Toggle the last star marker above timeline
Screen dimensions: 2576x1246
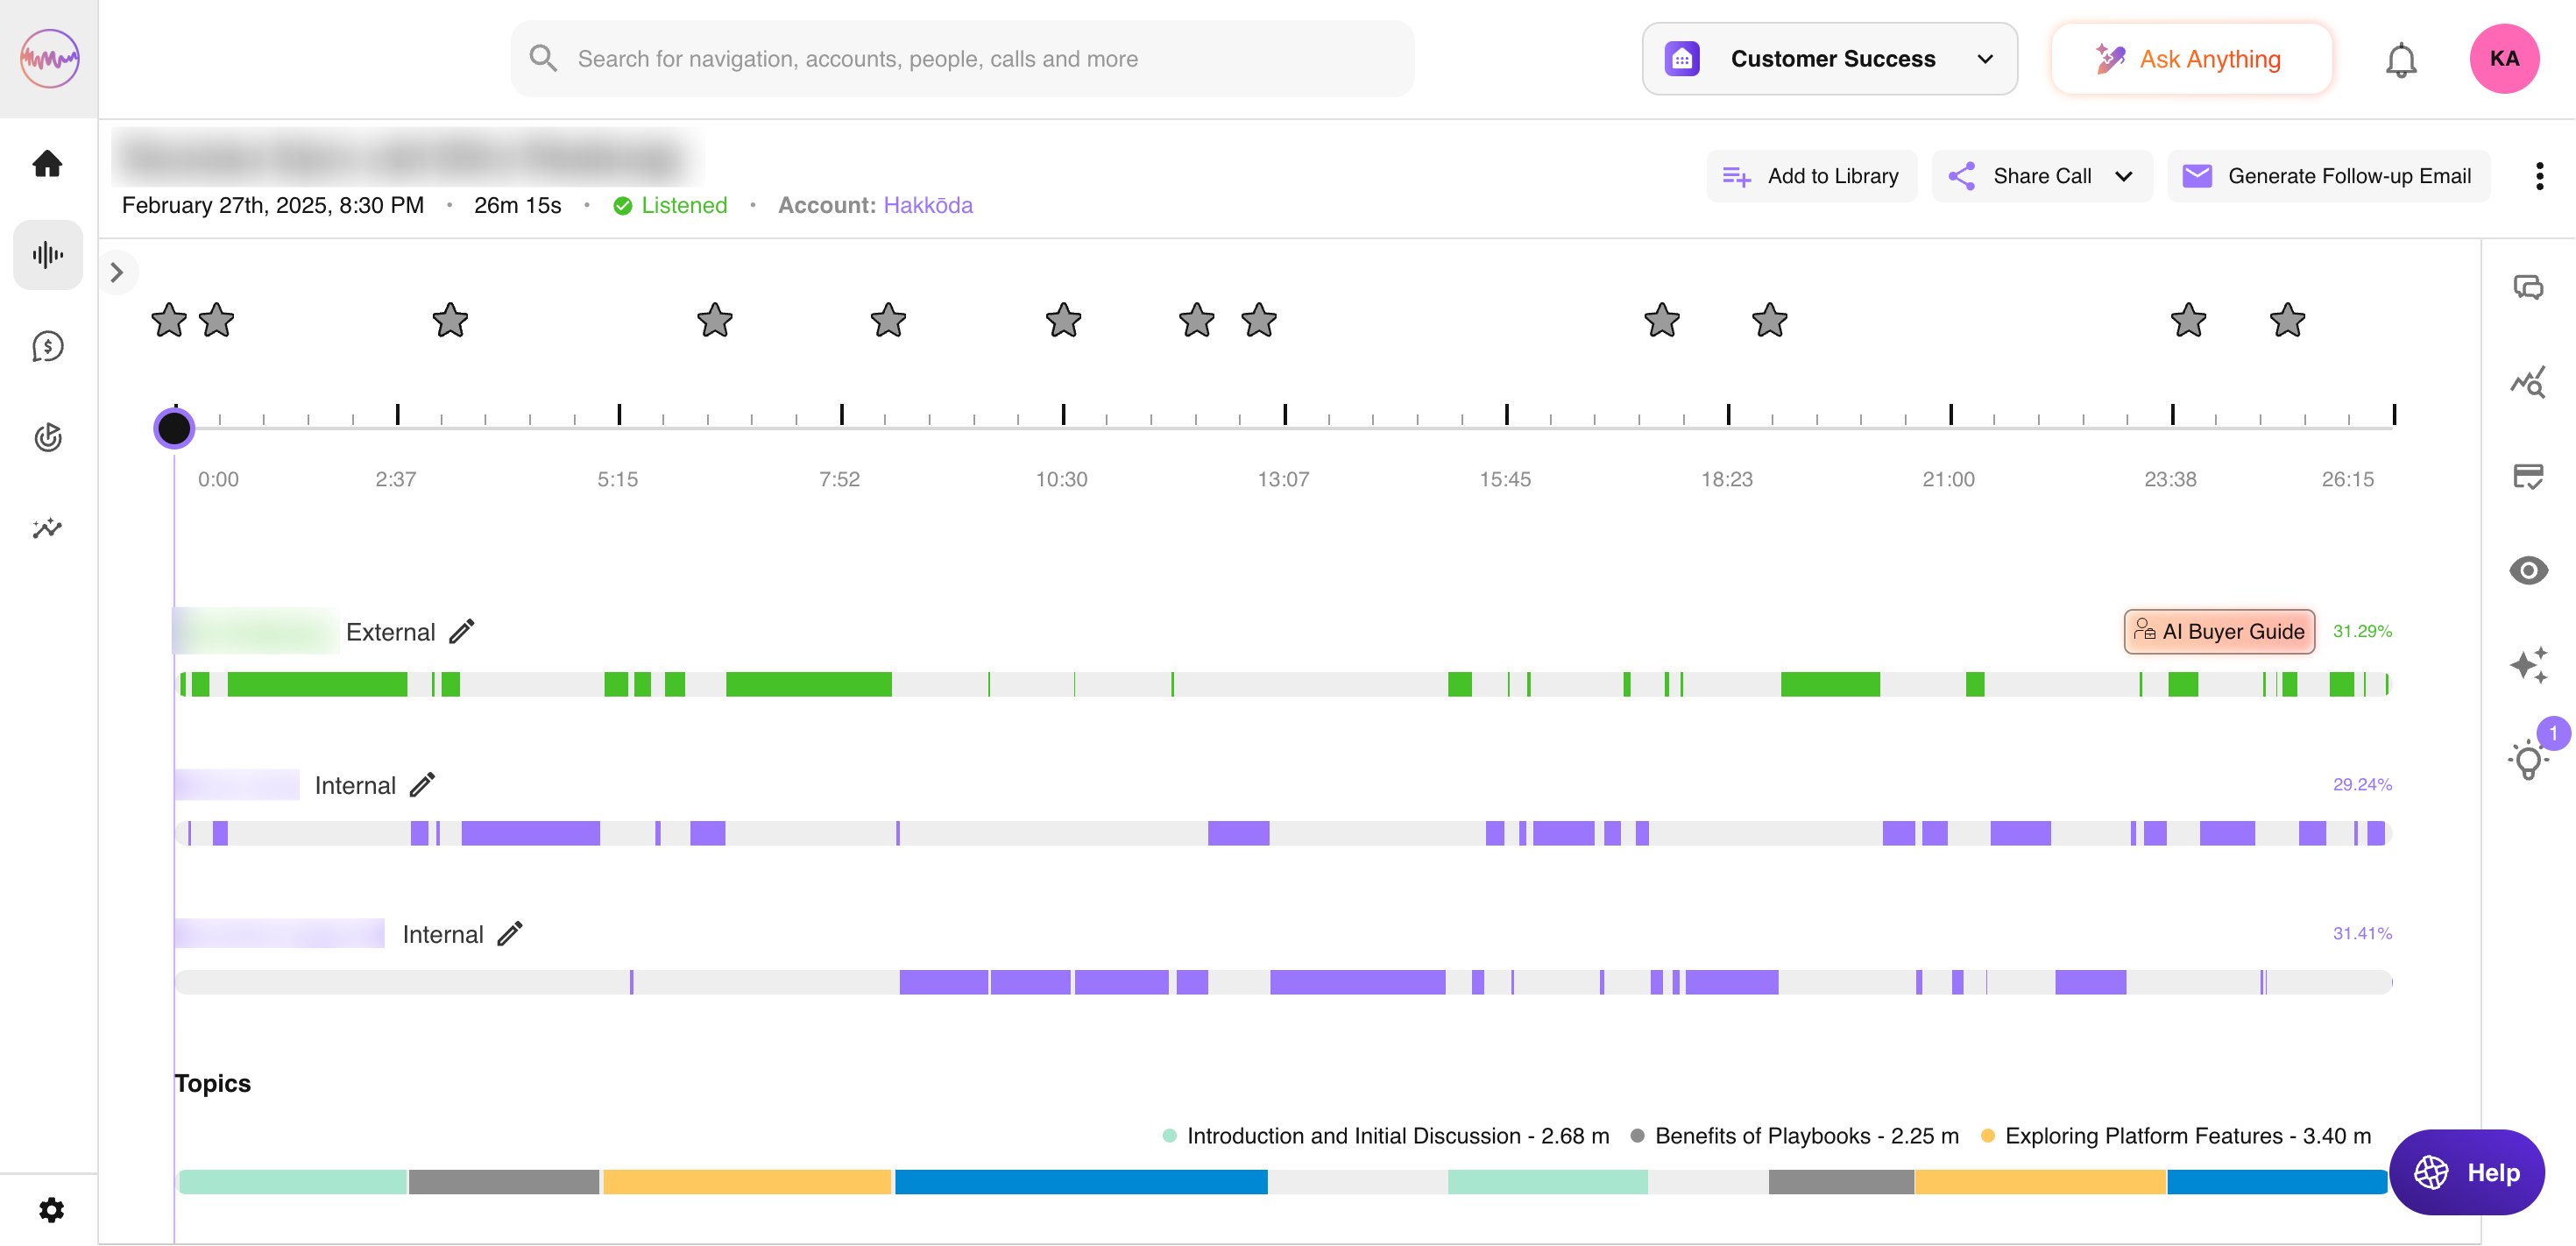click(x=2287, y=321)
